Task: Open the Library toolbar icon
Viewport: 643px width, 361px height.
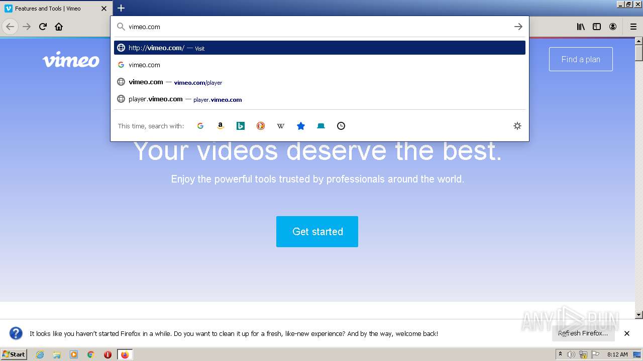Action: pyautogui.click(x=581, y=27)
